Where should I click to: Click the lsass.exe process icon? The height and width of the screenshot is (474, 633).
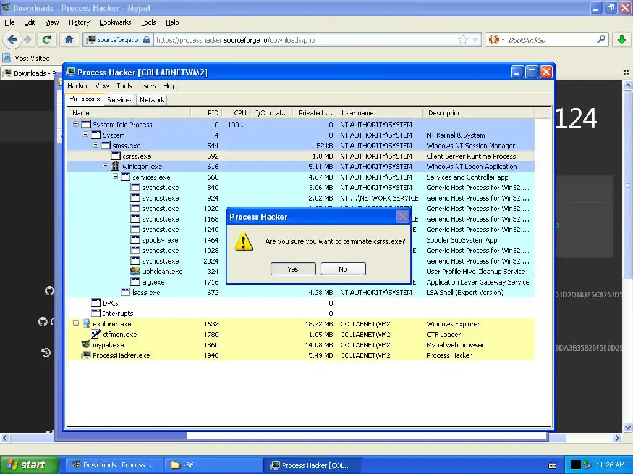point(125,292)
